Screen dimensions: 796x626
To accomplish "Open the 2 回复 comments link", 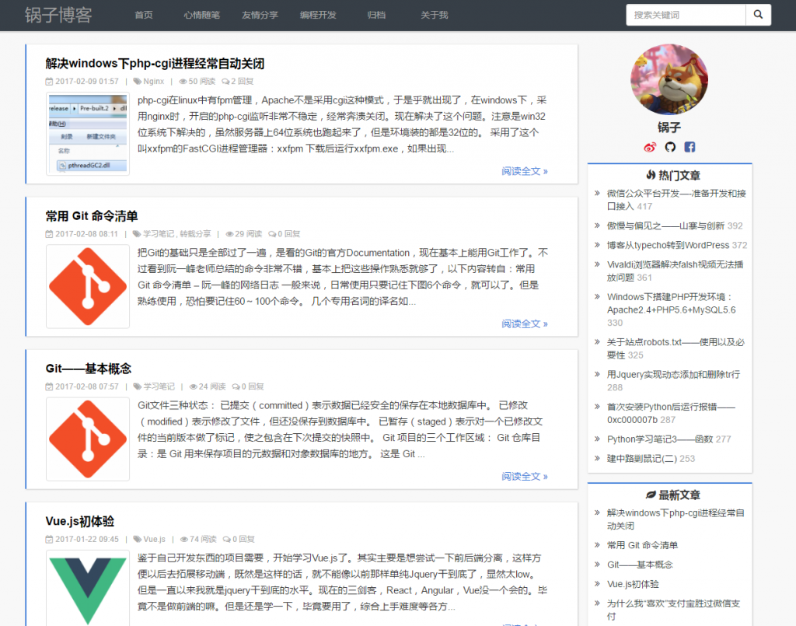I will pyautogui.click(x=238, y=81).
